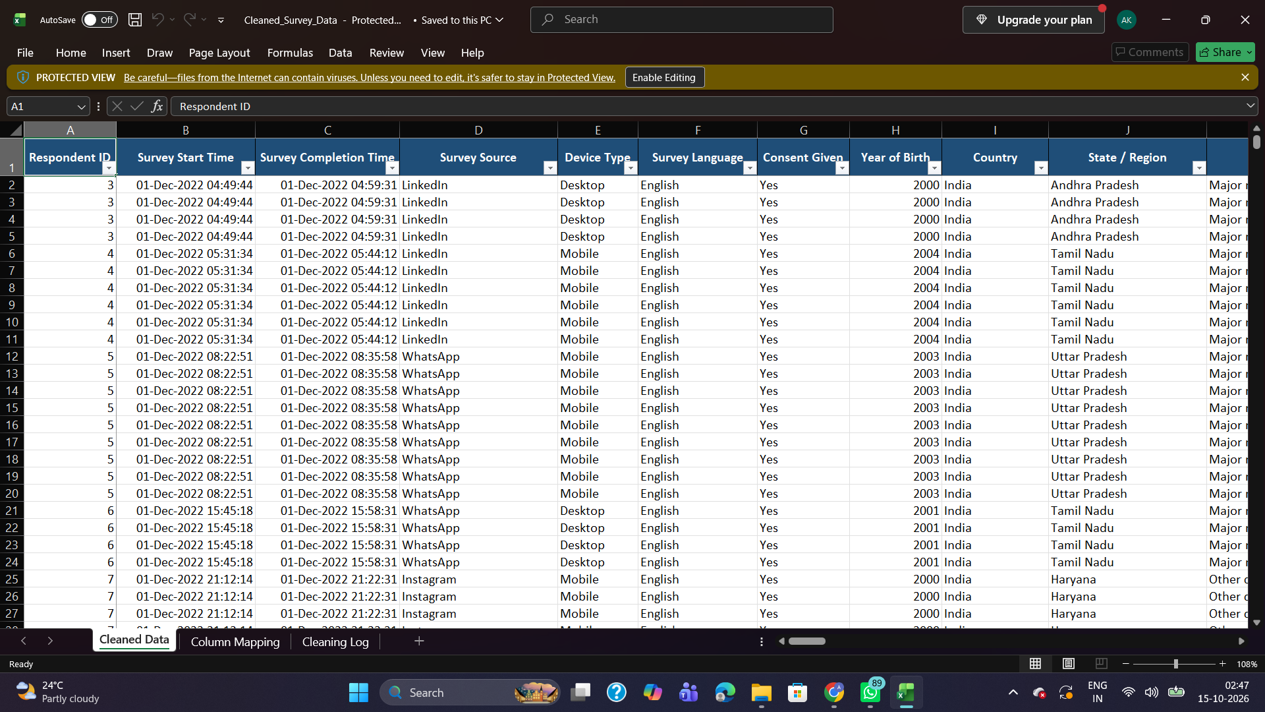Click the zoom in plus button
The image size is (1265, 712).
click(1222, 664)
